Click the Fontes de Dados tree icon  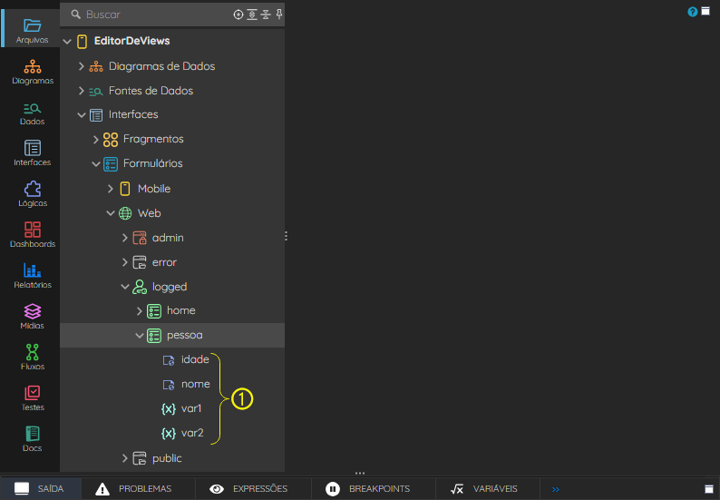(x=95, y=92)
